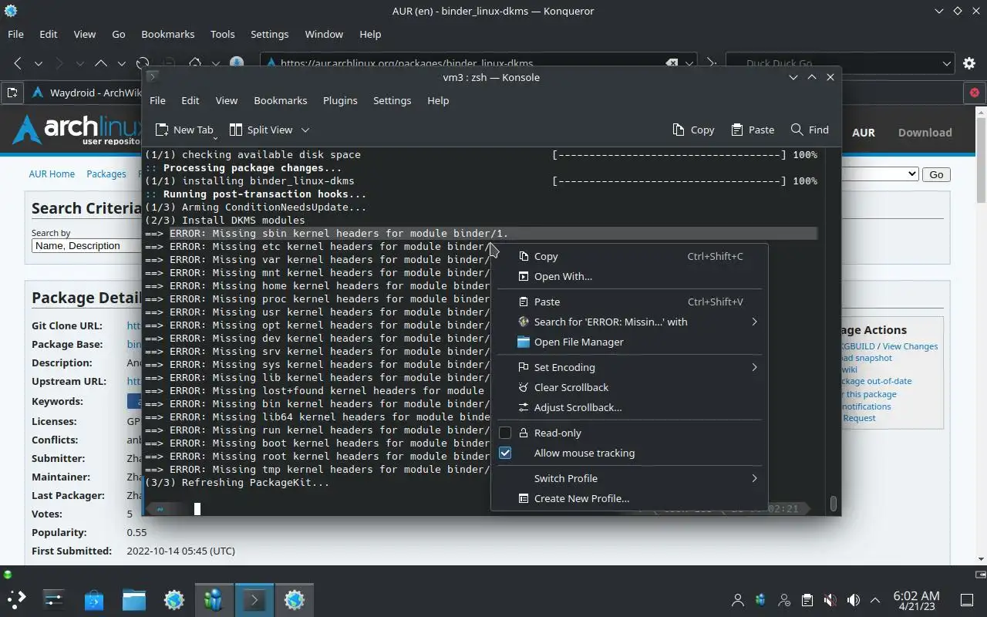Click the Show Desktop button in the taskbar
Image resolution: width=987 pixels, height=617 pixels.
click(x=967, y=600)
